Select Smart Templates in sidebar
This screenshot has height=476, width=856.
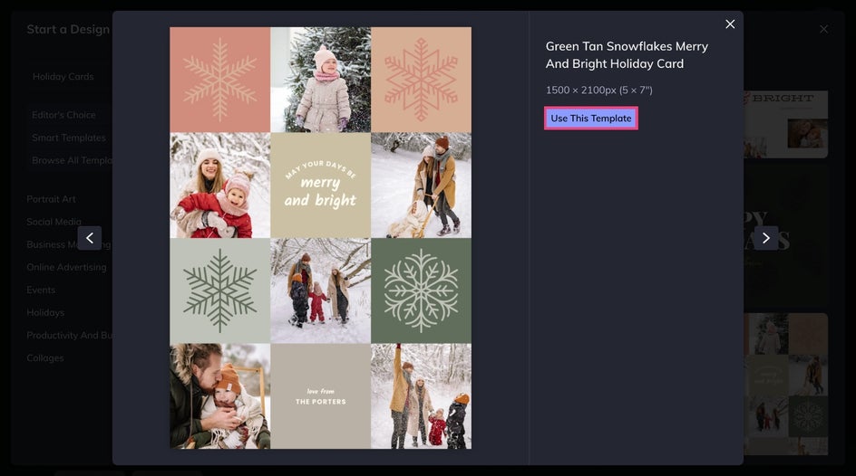69,138
